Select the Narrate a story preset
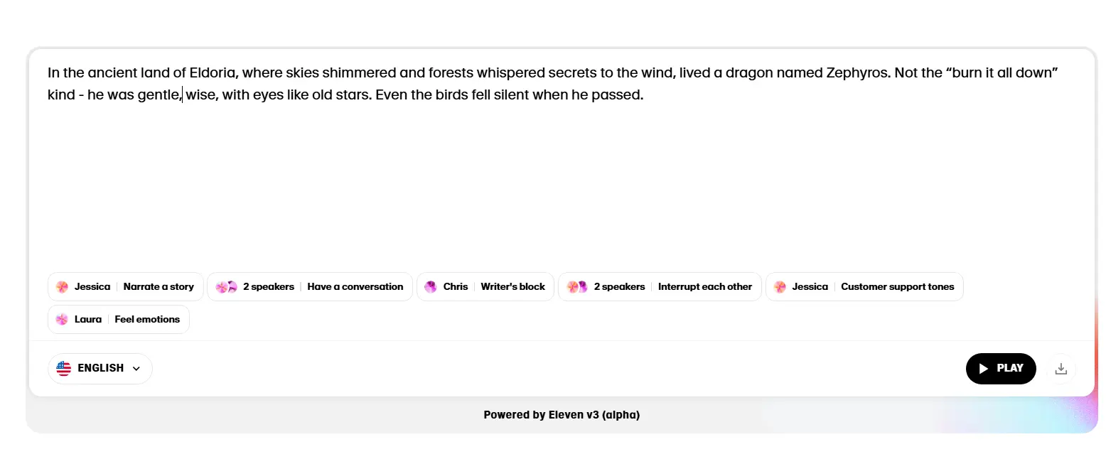1106x459 pixels. 159,286
